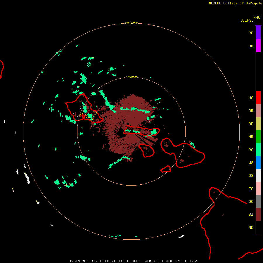Image resolution: width=263 pixels, height=263 pixels.
Task: Click the IC pink legend swatch
Action: point(258,188)
